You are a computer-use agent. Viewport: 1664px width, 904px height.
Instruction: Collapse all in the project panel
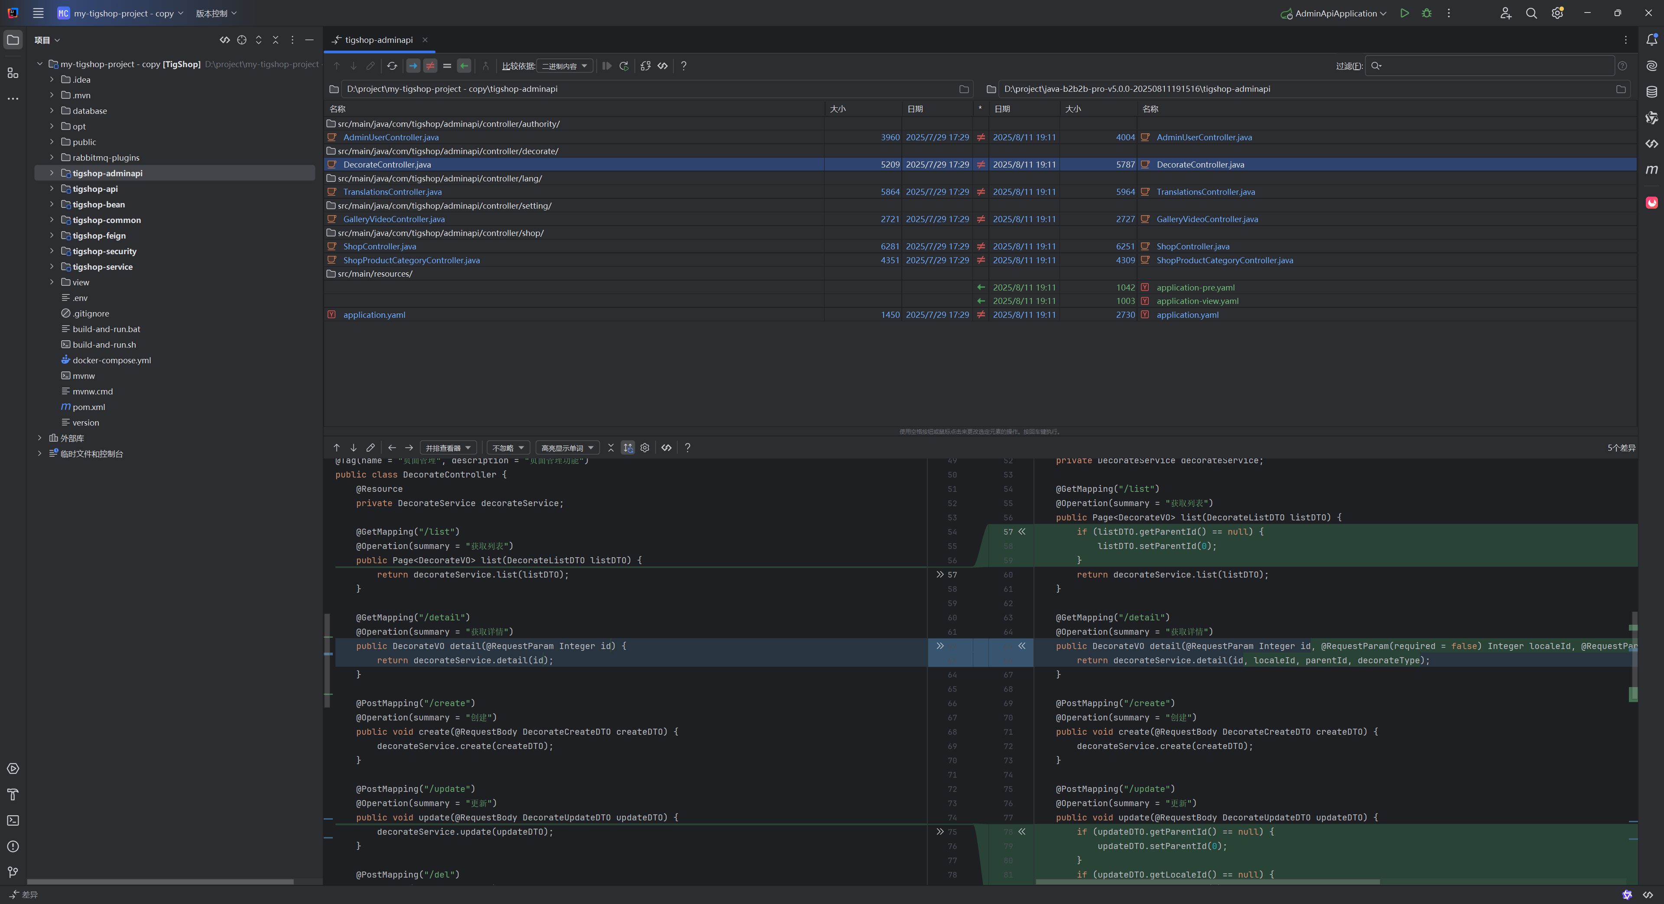tap(276, 40)
